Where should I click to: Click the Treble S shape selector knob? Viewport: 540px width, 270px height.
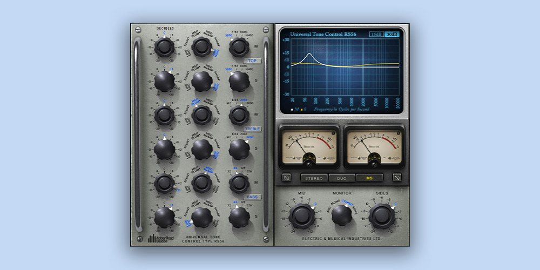(202, 150)
